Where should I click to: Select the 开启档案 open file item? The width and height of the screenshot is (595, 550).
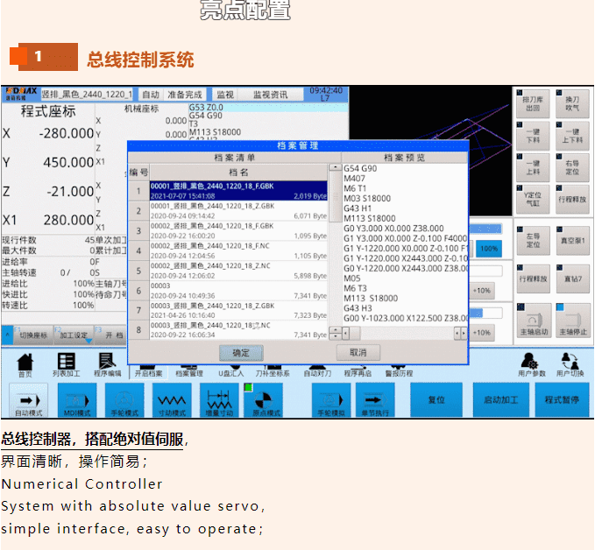click(x=148, y=373)
